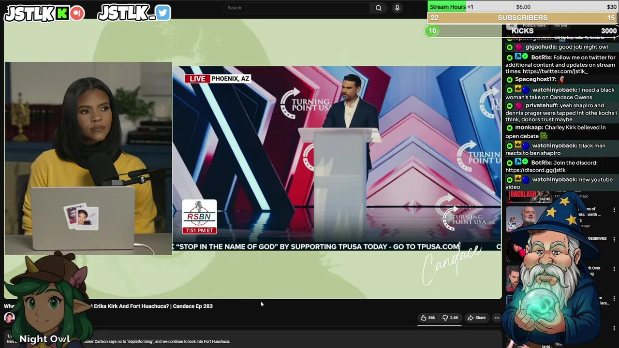Click the '7:51 PM ET' timestamp in video

click(199, 231)
